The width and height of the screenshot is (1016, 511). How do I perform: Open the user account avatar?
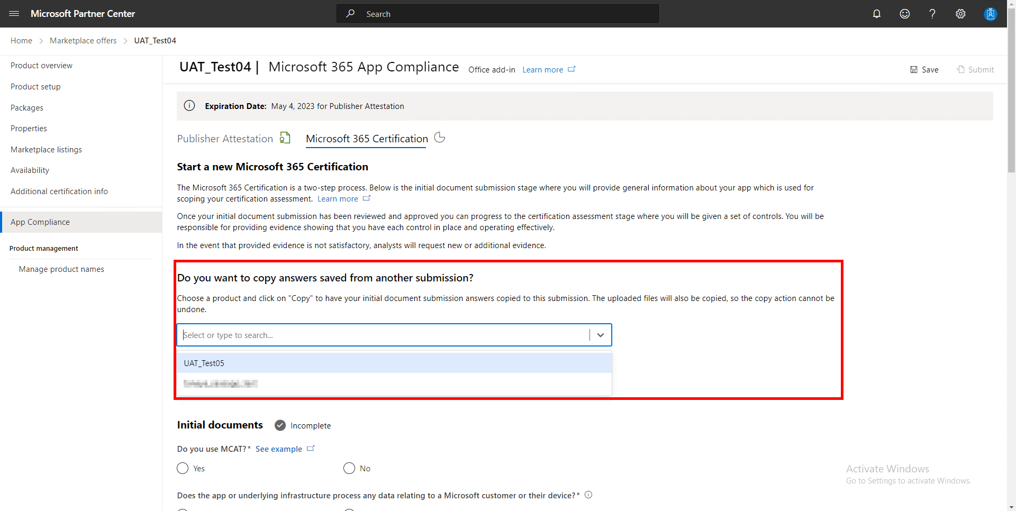click(991, 14)
